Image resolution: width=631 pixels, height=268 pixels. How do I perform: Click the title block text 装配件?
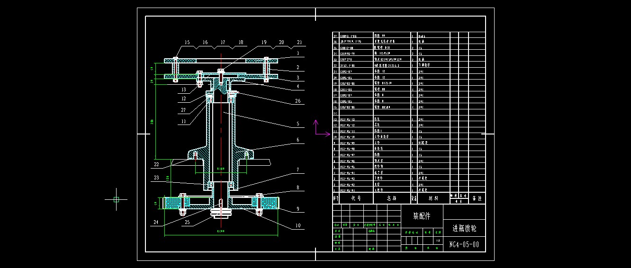click(x=422, y=216)
